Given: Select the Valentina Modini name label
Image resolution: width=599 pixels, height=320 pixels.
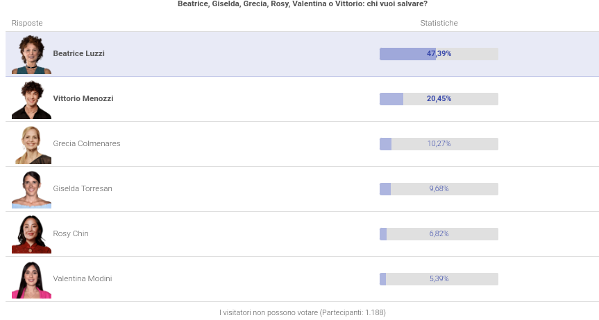Looking at the screenshot, I should point(83,278).
